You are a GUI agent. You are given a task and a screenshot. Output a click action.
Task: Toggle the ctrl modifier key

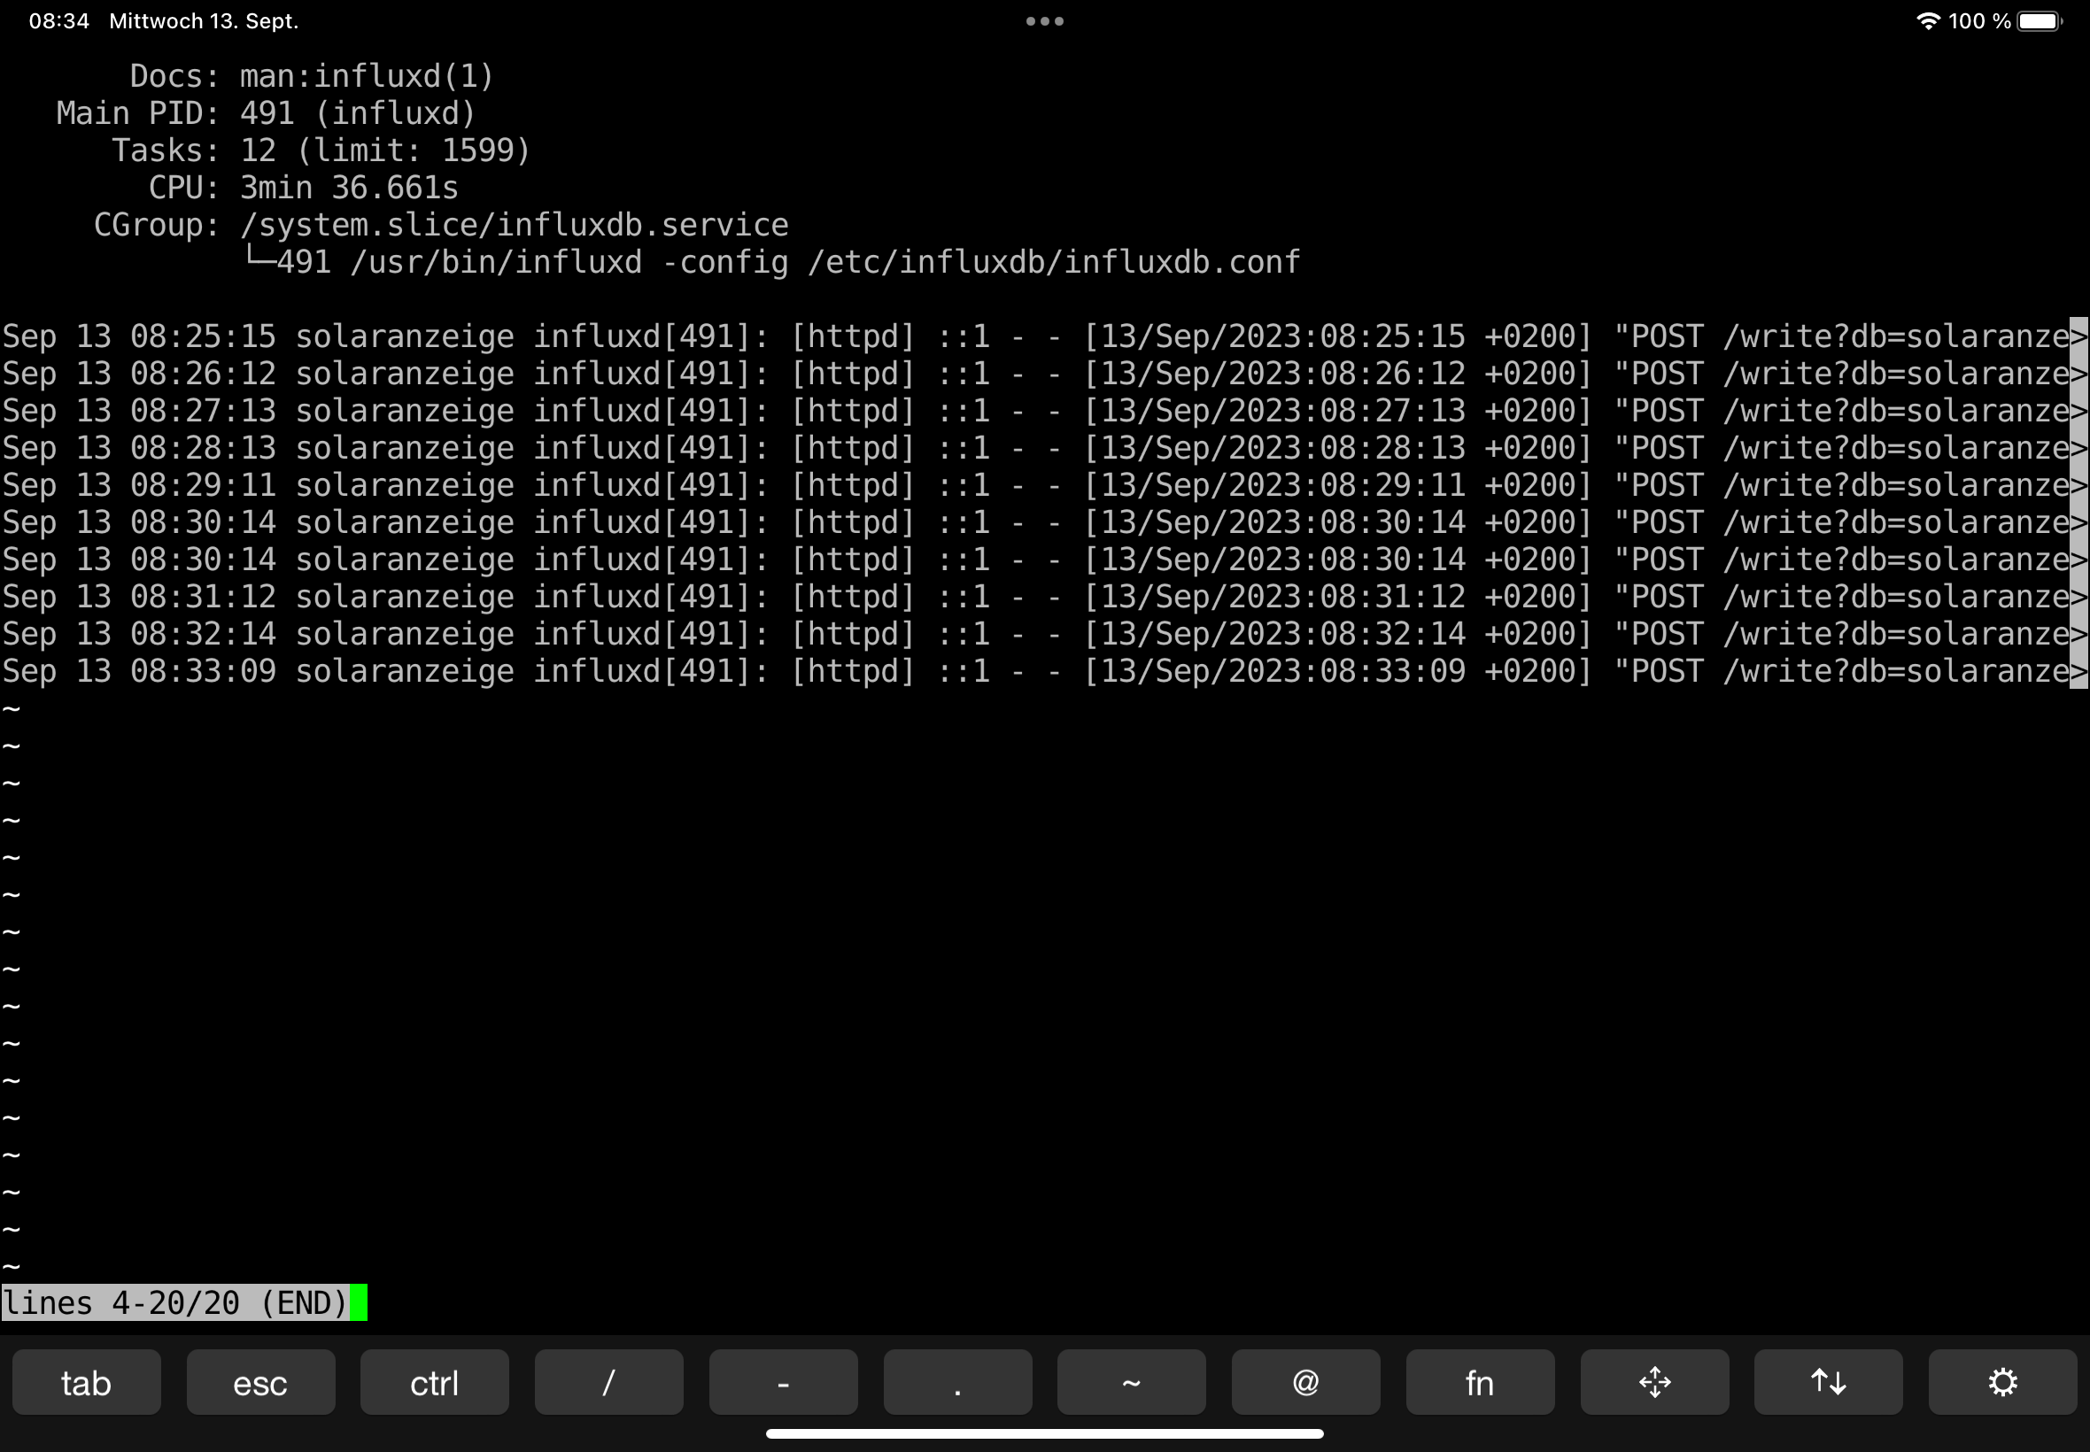tap(434, 1382)
